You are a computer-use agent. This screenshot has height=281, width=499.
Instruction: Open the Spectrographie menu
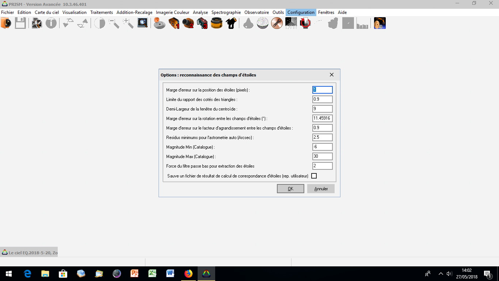point(226,12)
